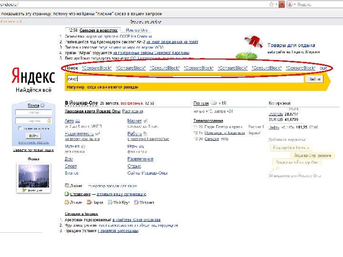Image resolution: width=343 pixels, height=257 pixels.
Task: Click the Мой Круг icon
Action: click(x=110, y=202)
